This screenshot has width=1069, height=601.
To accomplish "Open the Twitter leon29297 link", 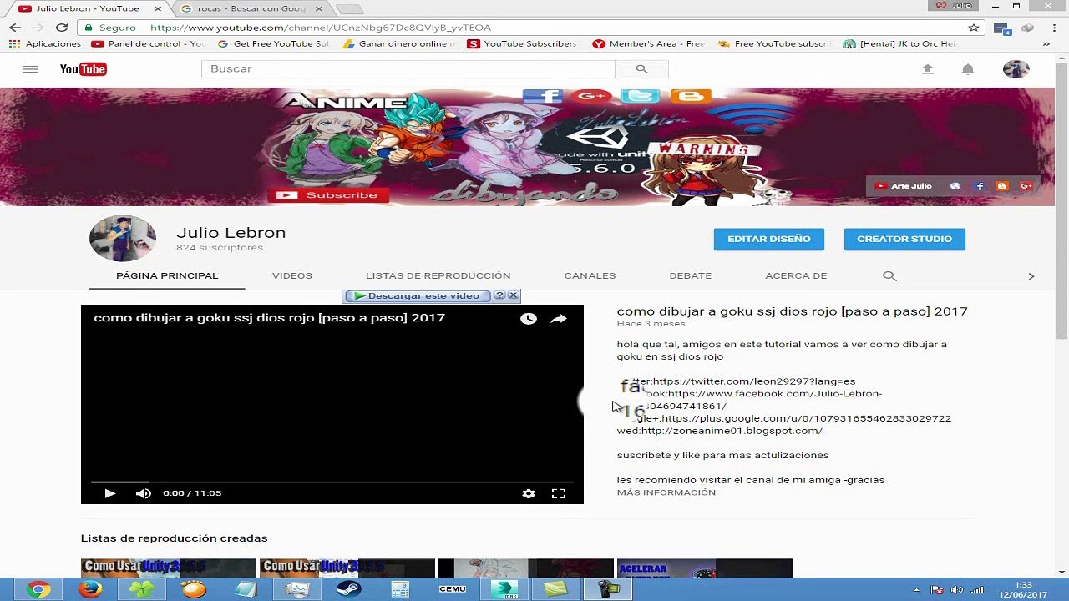I will [754, 381].
